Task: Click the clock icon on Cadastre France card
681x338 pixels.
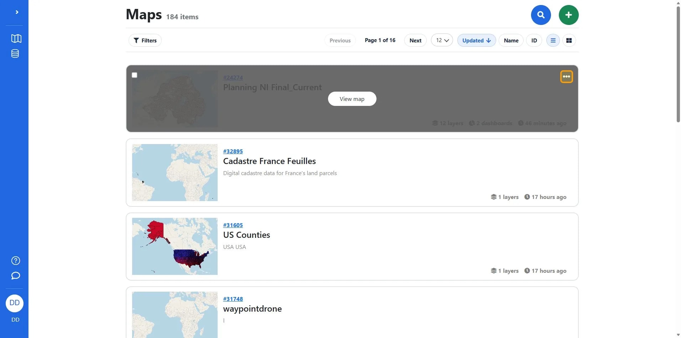Action: click(x=527, y=197)
